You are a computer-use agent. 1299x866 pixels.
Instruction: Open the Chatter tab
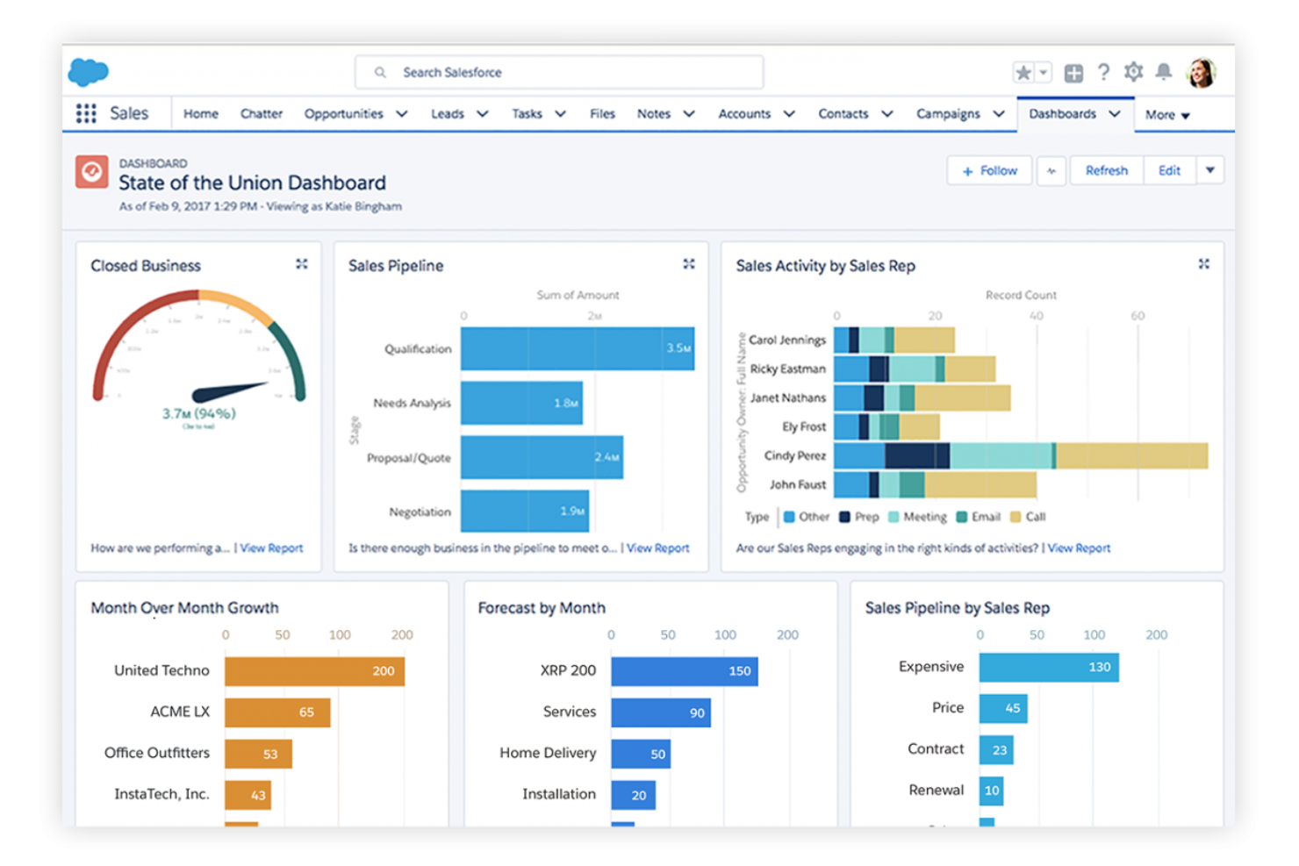tap(262, 113)
